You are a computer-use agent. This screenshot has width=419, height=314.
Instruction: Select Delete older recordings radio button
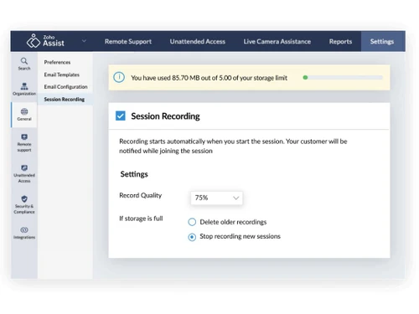coord(192,222)
